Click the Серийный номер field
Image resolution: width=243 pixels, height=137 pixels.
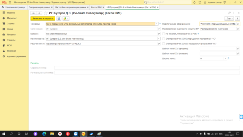(x=147, y=68)
